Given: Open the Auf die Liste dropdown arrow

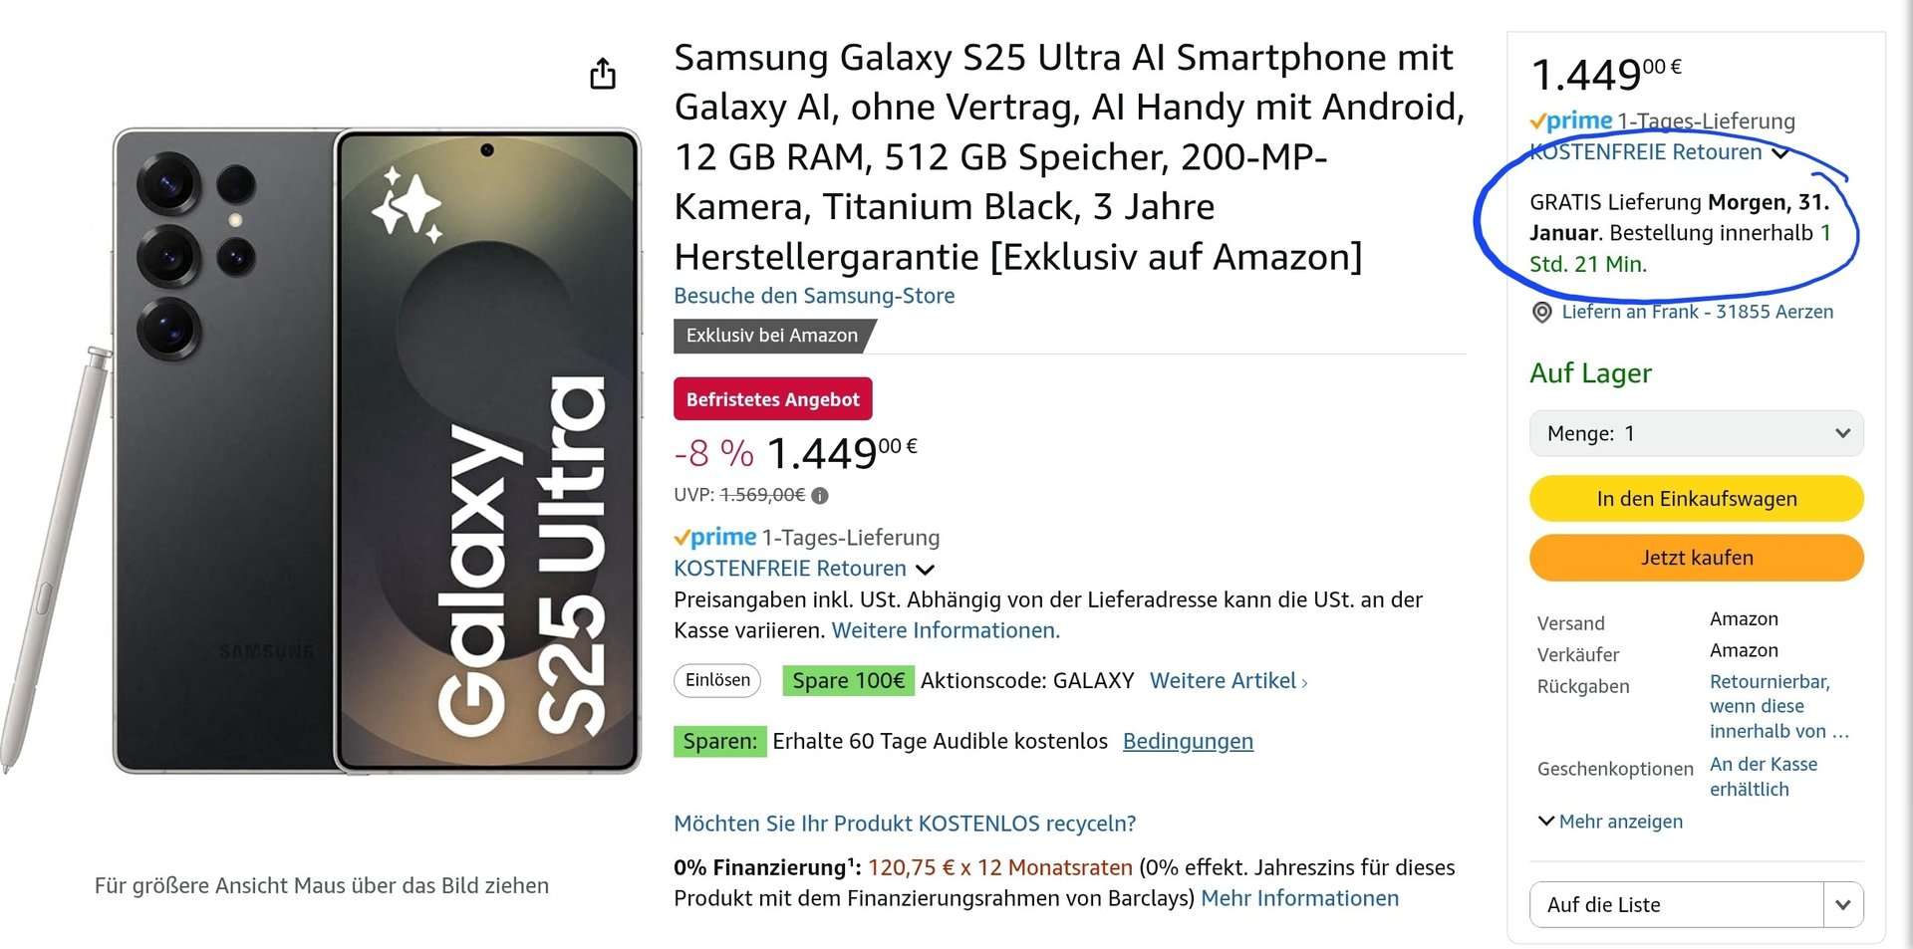Looking at the screenshot, I should coord(1842,905).
